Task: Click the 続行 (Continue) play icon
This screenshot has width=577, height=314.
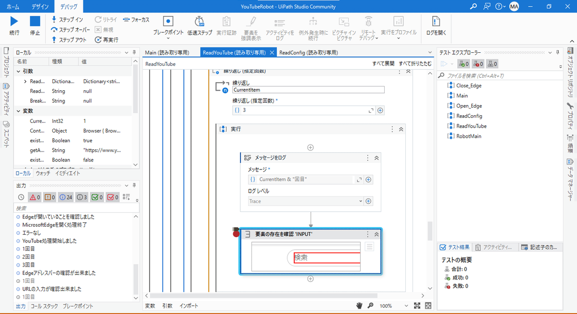Action: click(x=14, y=22)
